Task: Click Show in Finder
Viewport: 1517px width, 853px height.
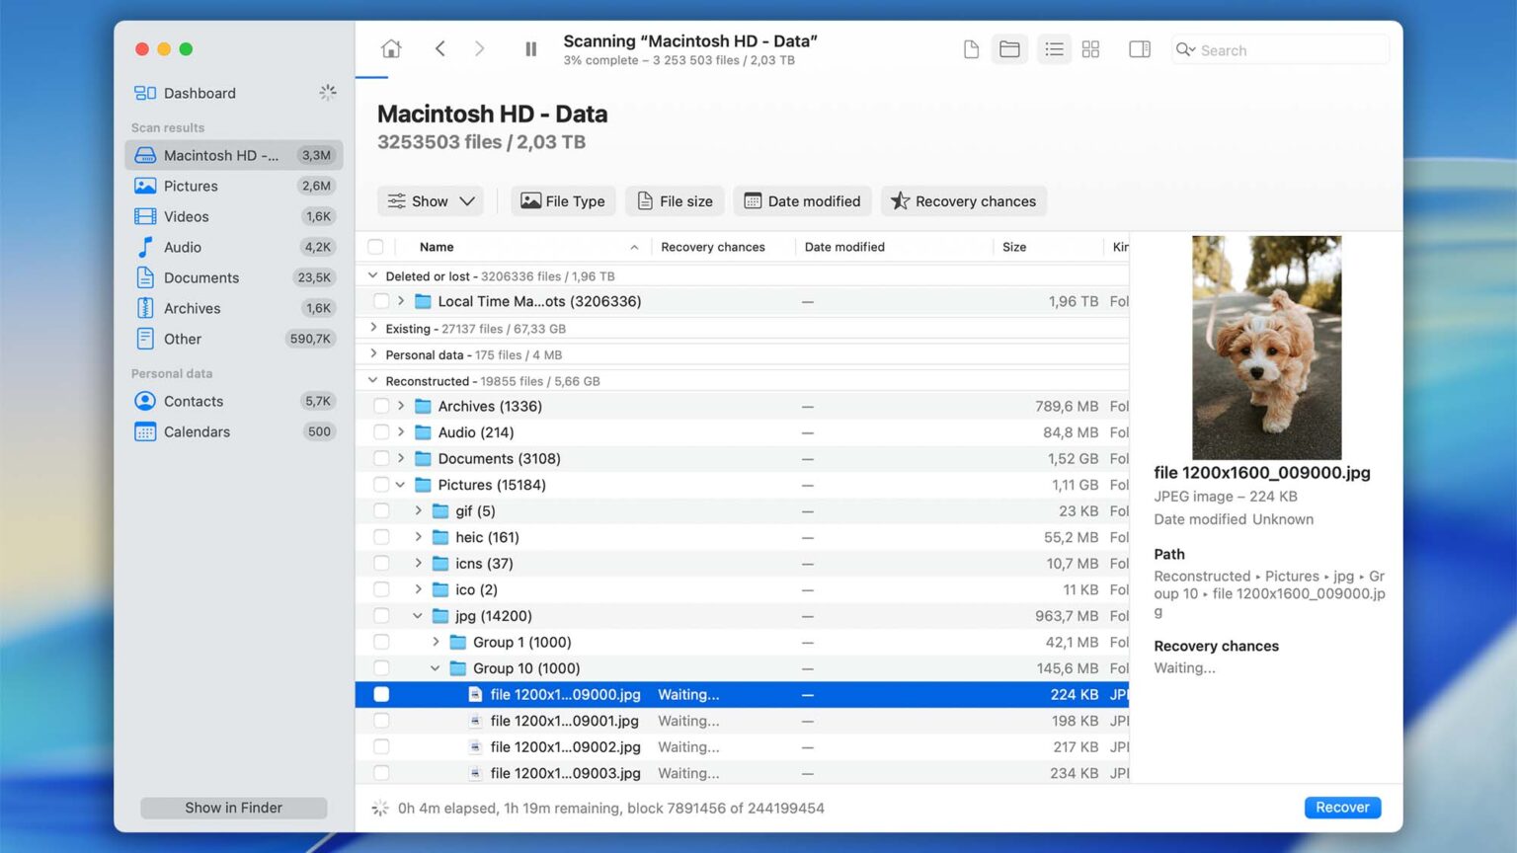Action: click(233, 807)
